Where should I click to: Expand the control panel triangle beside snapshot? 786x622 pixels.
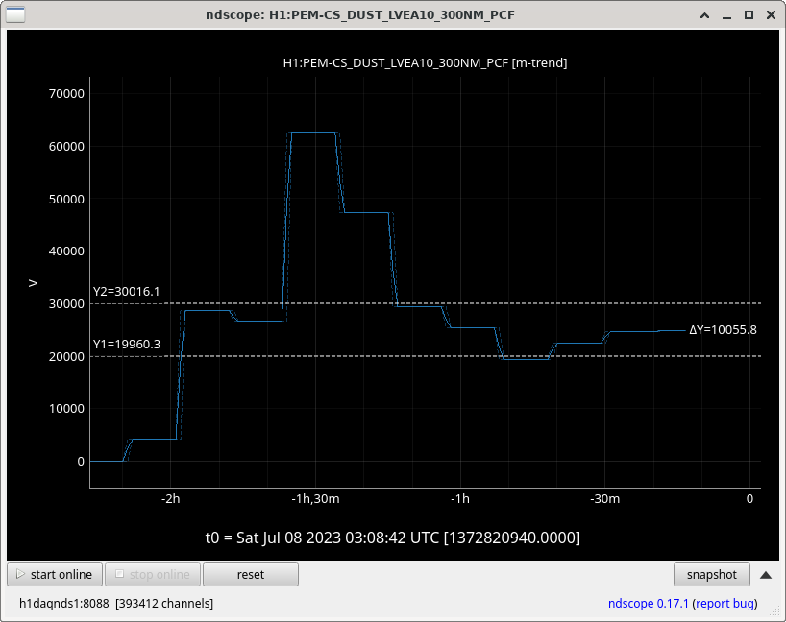tap(766, 575)
